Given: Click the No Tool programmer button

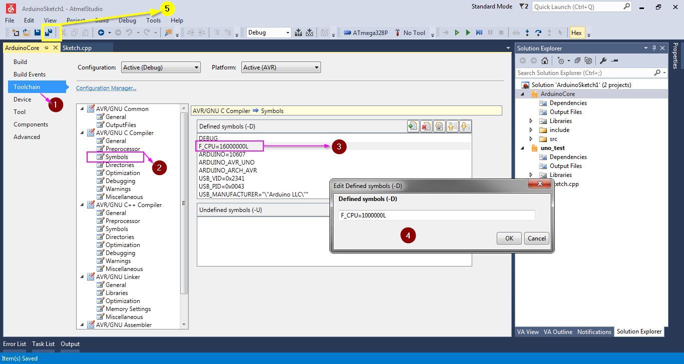Looking at the screenshot, I should tap(410, 32).
